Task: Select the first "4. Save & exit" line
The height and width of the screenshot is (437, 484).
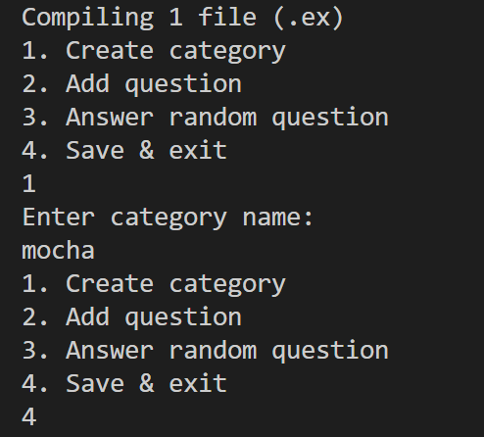Action: pyautogui.click(x=124, y=151)
